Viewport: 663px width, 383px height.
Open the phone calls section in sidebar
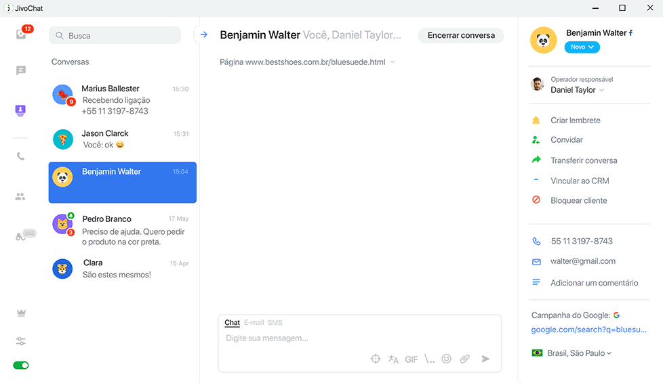(x=20, y=156)
